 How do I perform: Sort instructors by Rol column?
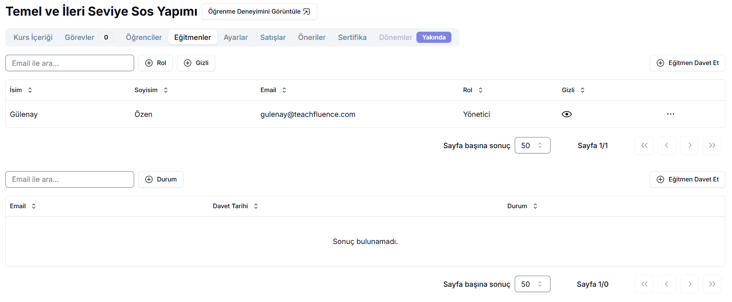point(473,90)
